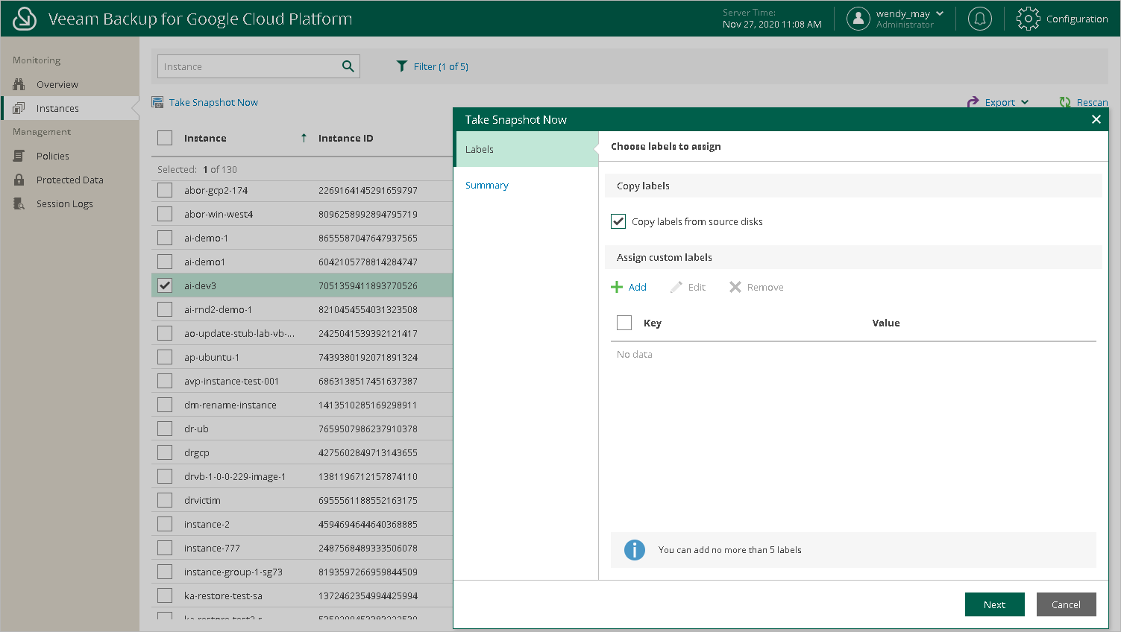Close the Take Snapshot Now dialog
1121x632 pixels.
(x=1096, y=119)
